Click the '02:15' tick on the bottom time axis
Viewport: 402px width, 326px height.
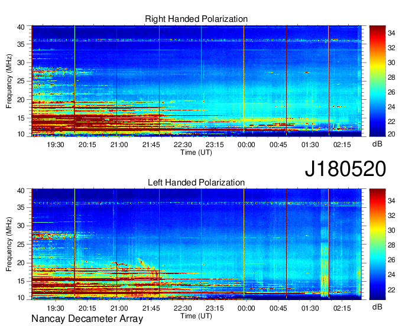click(342, 308)
